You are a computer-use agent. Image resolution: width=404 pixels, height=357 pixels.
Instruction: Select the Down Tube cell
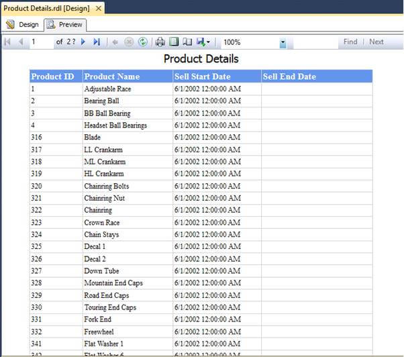point(128,271)
